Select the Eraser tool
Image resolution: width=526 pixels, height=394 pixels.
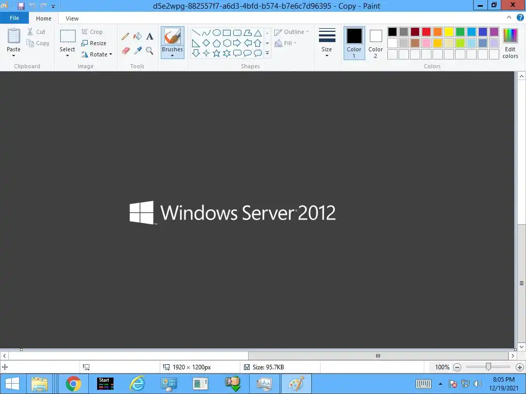(125, 51)
